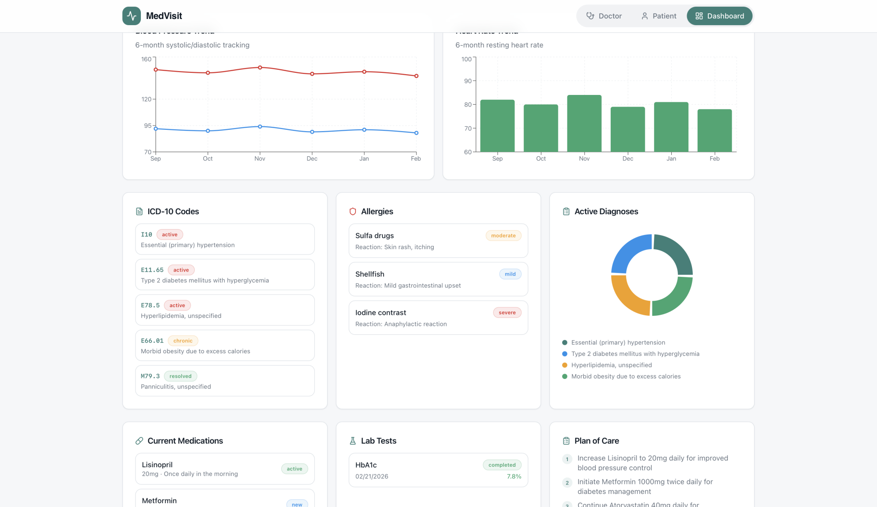Click the severe badge on Iodine contrast

click(507, 313)
